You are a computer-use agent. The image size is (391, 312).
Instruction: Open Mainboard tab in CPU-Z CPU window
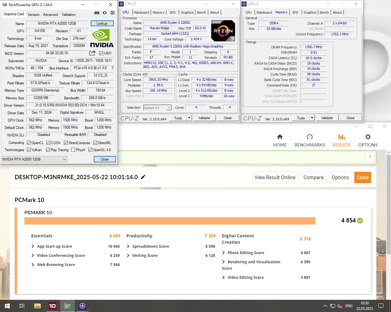pyautogui.click(x=141, y=12)
